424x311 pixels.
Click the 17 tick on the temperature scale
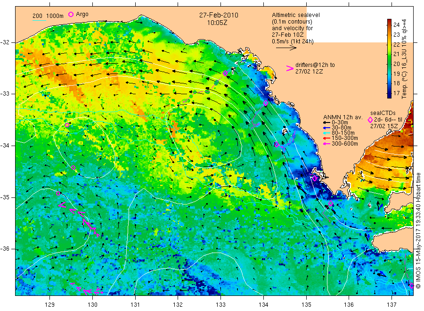point(396,93)
